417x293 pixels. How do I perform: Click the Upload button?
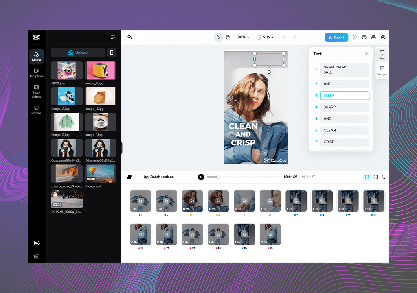pyautogui.click(x=78, y=52)
